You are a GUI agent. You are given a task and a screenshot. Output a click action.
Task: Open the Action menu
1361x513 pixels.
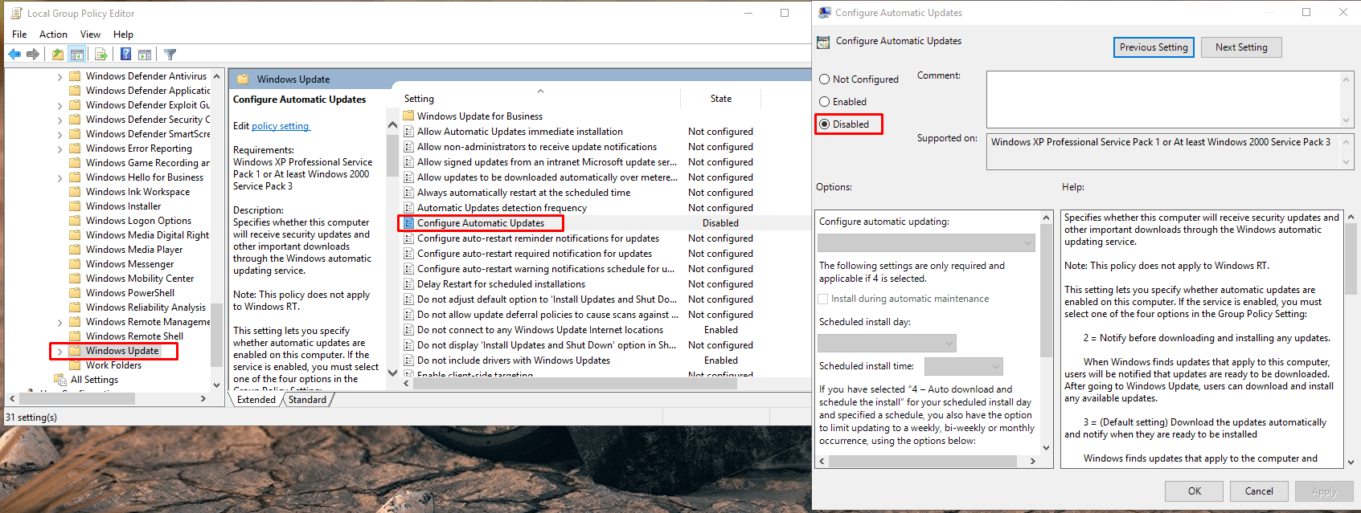[53, 35]
